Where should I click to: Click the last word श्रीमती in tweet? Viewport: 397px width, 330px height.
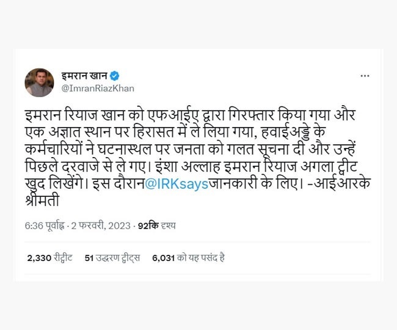pos(43,200)
